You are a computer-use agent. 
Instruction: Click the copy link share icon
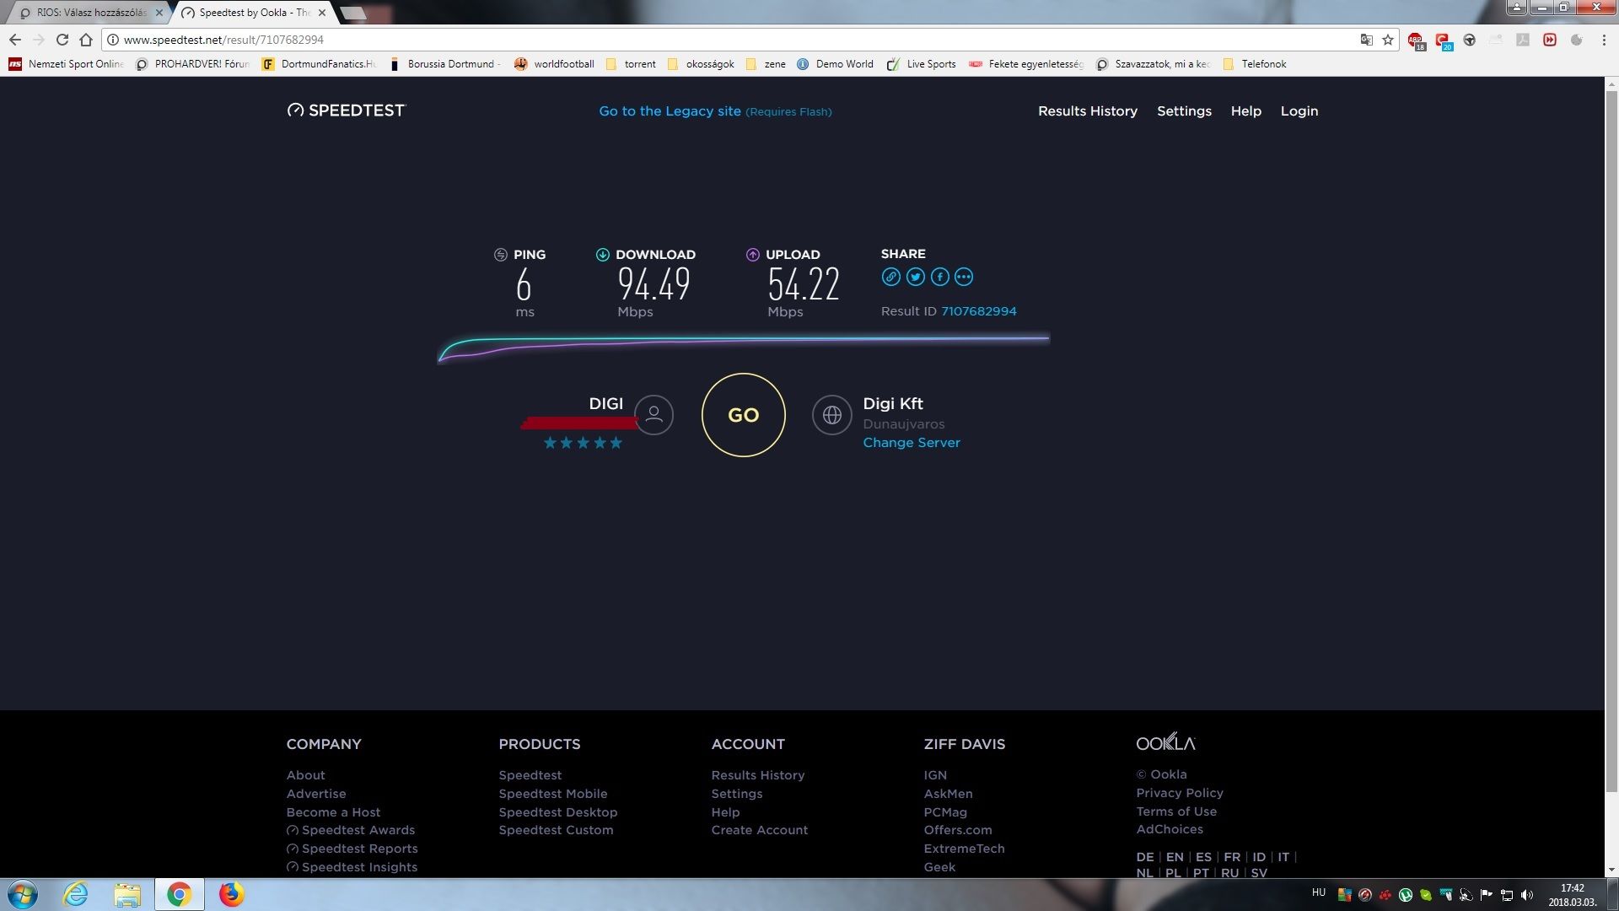(x=890, y=277)
